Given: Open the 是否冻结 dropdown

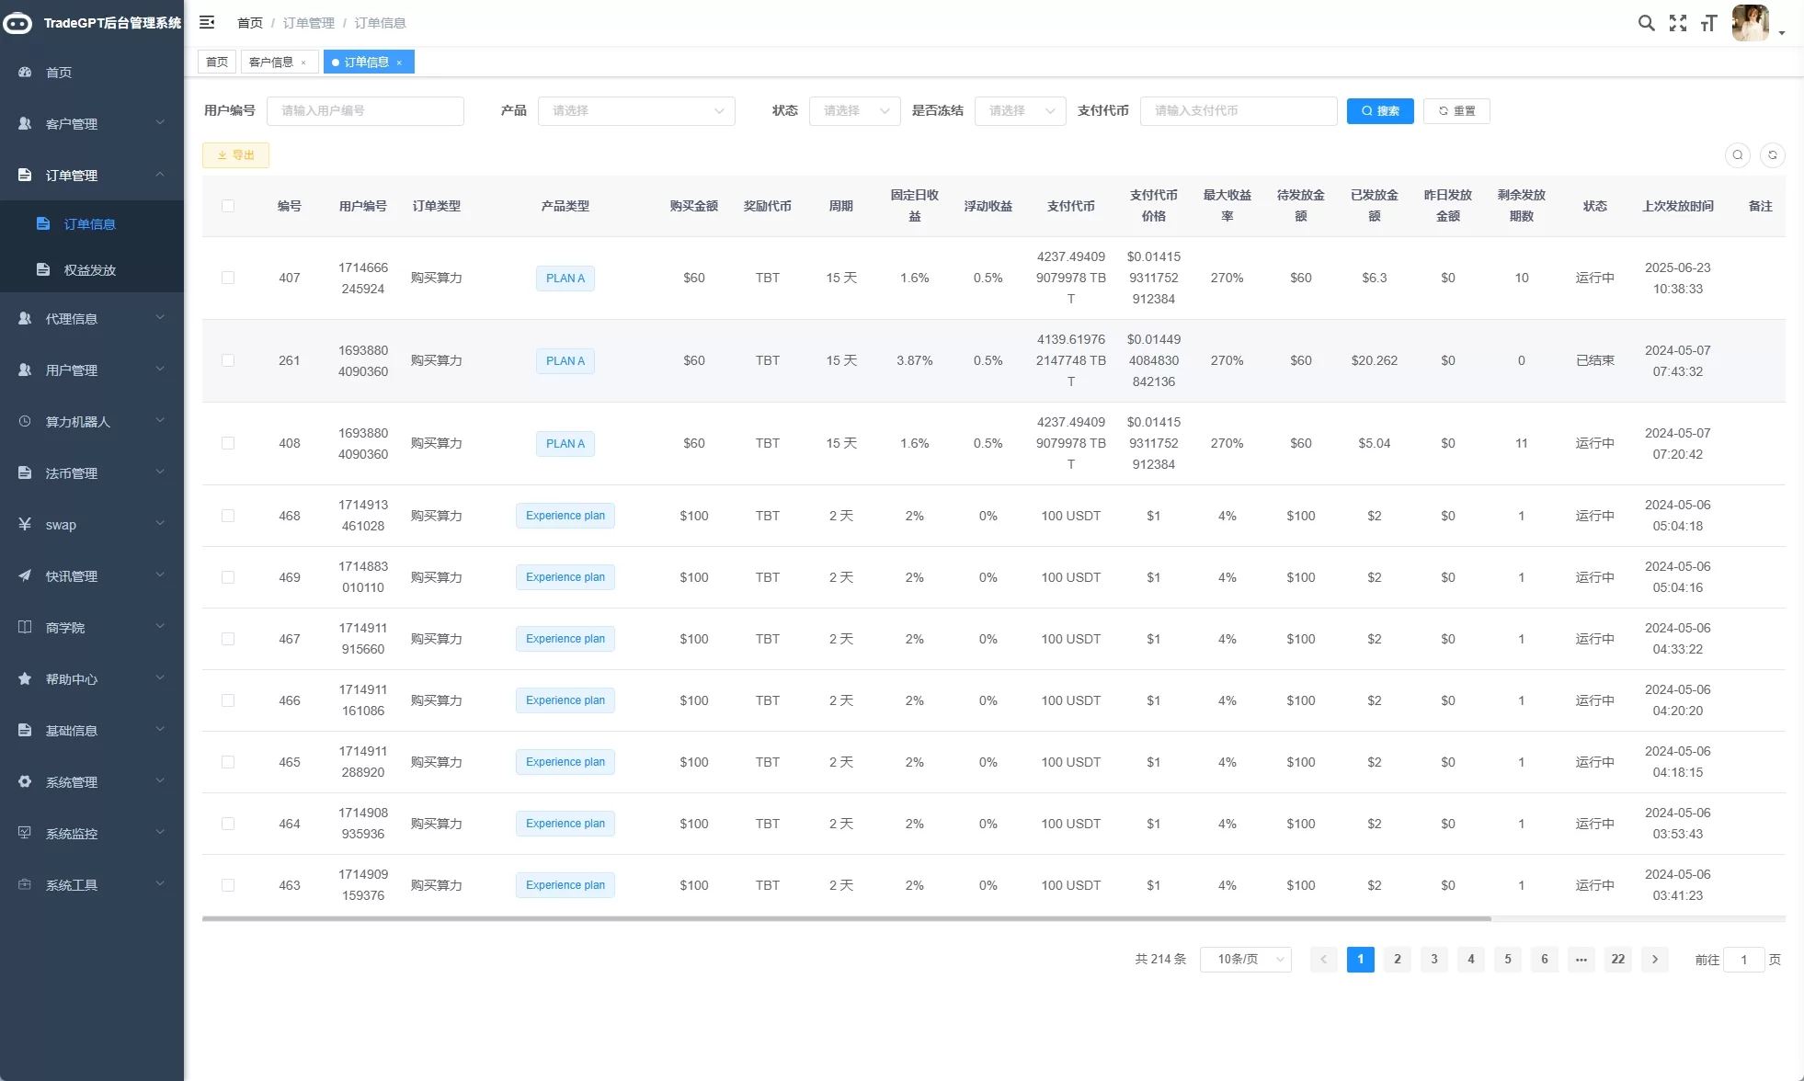Looking at the screenshot, I should click(x=1019, y=111).
